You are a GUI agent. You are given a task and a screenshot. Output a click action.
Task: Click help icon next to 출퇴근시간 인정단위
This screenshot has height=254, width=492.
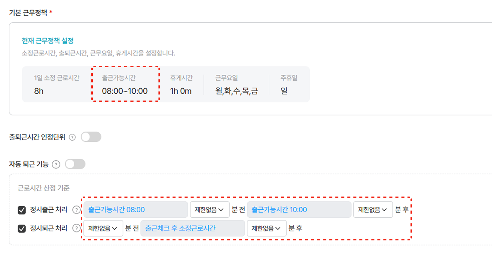[73, 137]
